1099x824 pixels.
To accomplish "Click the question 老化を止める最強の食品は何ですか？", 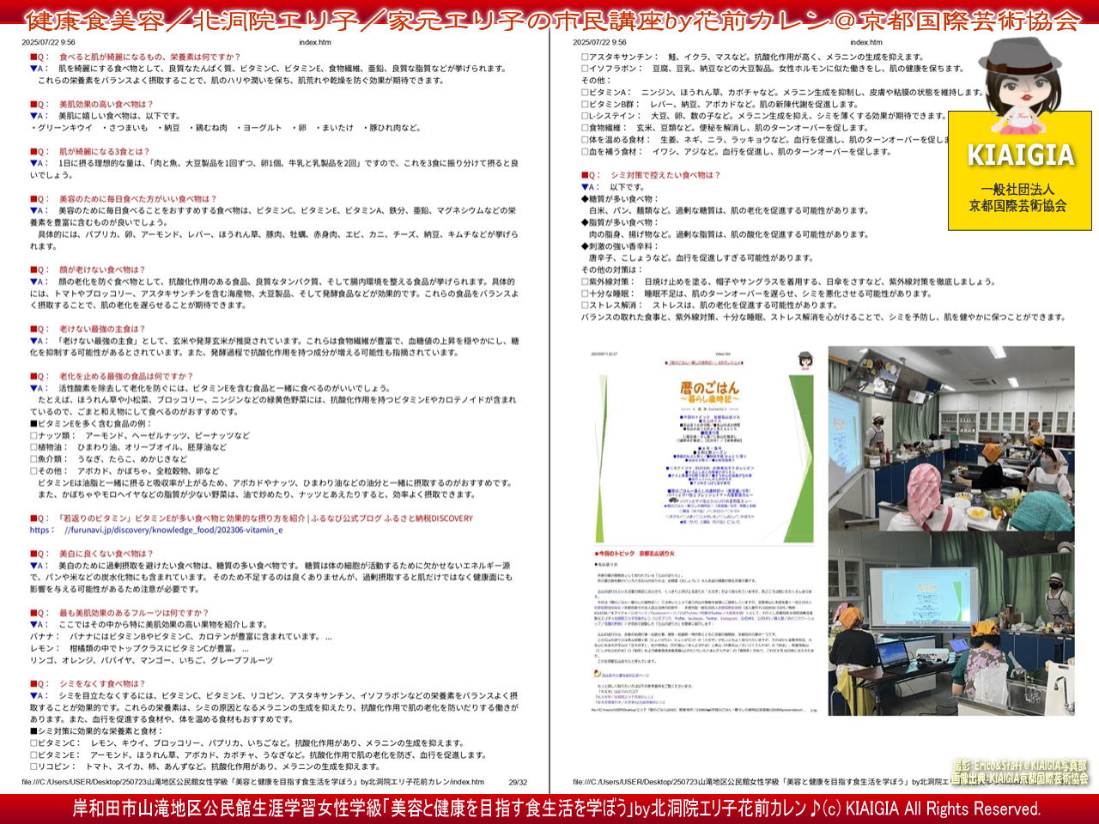I will click(x=112, y=376).
